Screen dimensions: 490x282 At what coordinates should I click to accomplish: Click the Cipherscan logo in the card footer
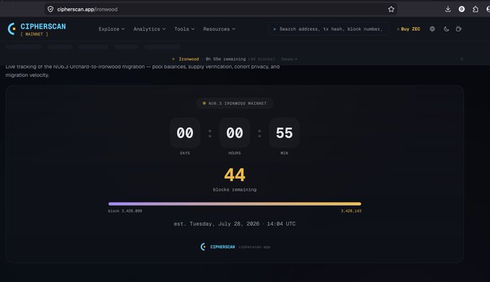[x=218, y=247]
